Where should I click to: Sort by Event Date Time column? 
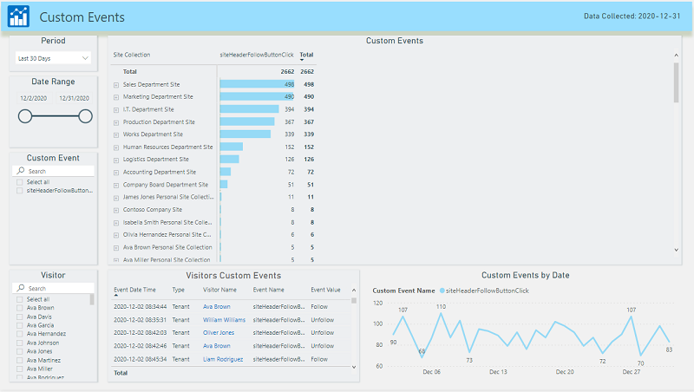[134, 290]
